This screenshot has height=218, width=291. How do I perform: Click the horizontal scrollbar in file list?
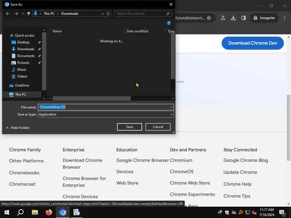(92, 98)
